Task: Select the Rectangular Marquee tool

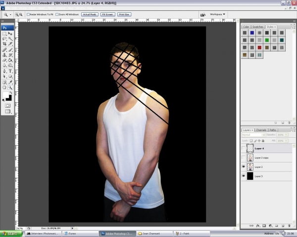Action: (4, 34)
